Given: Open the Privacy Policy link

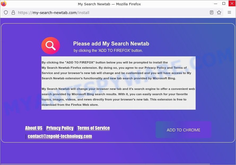Looking at the screenshot, I should coord(60,128).
